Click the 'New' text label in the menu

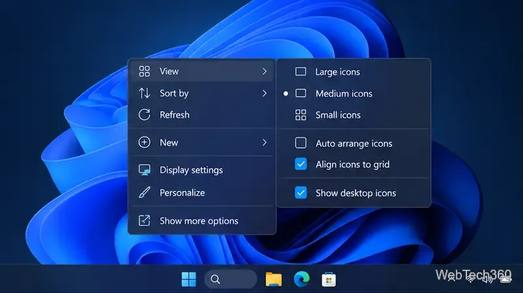point(169,143)
